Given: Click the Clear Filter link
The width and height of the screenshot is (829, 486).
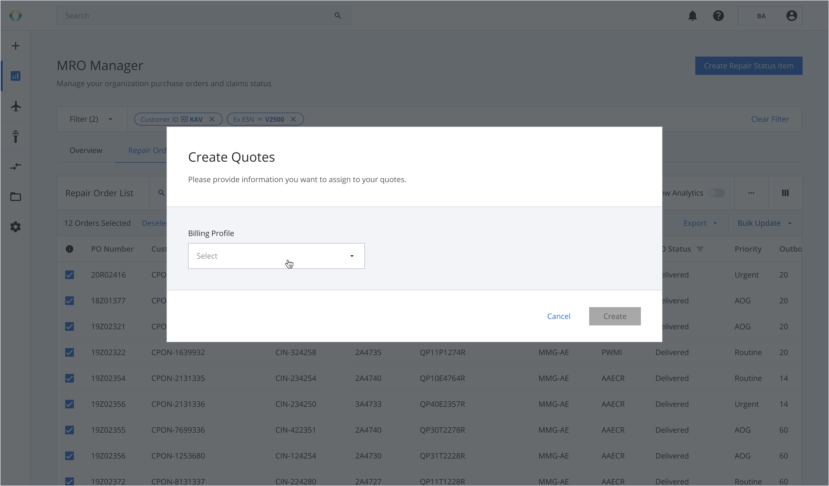Looking at the screenshot, I should (770, 119).
